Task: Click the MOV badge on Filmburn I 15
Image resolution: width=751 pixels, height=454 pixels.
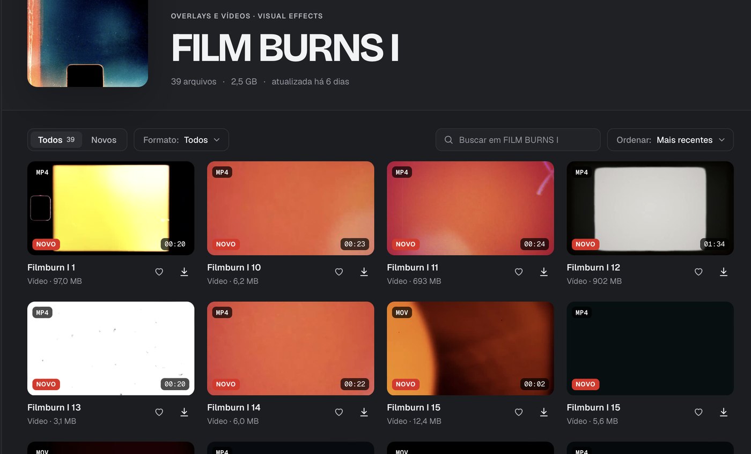Action: point(402,312)
